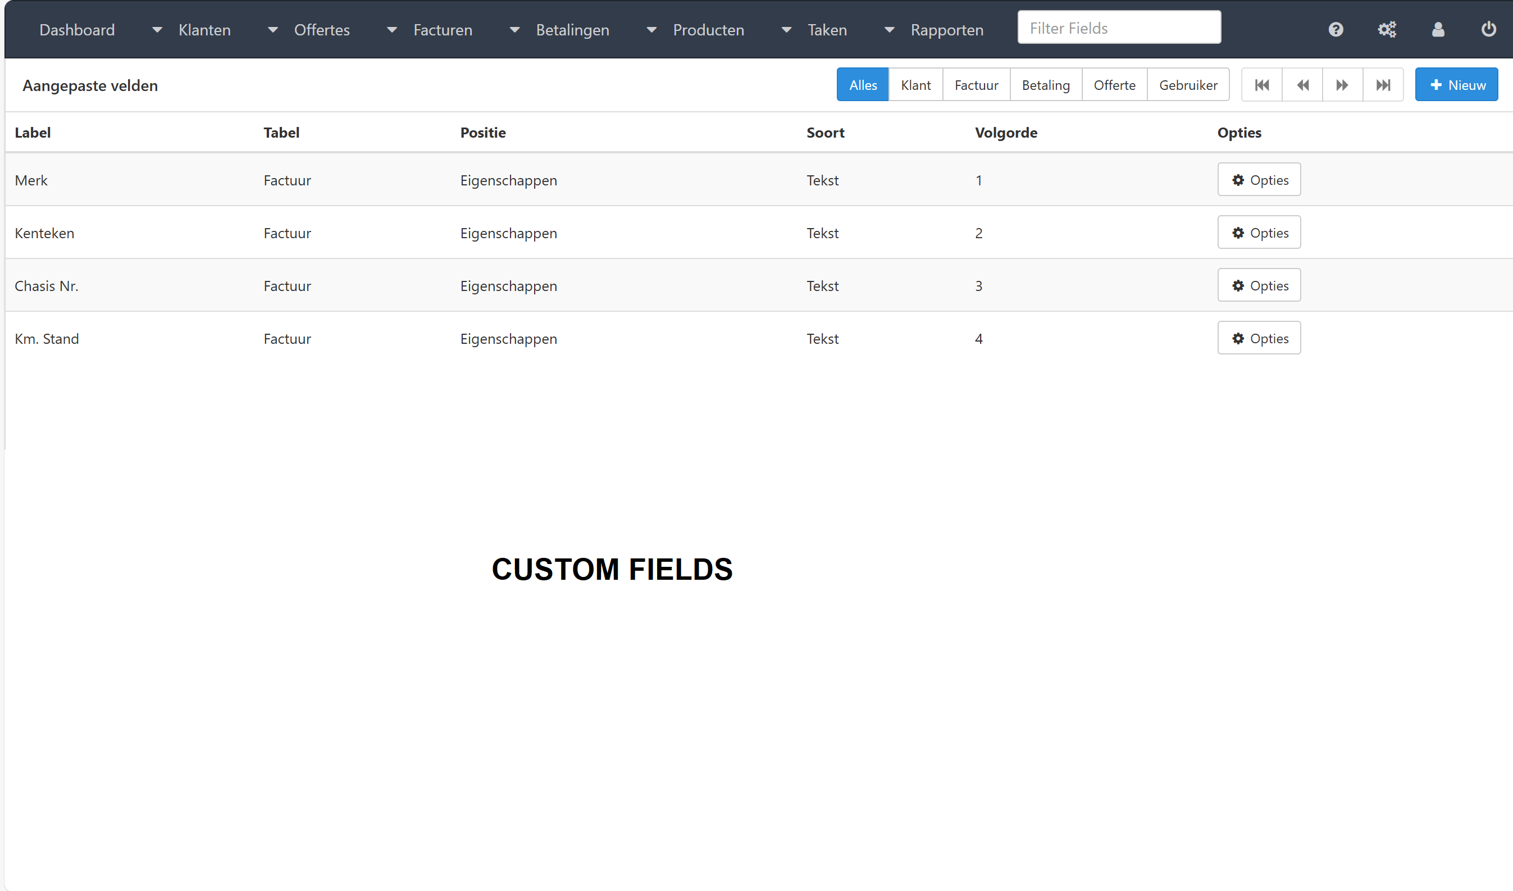Open the Dashboard menu item

click(77, 30)
